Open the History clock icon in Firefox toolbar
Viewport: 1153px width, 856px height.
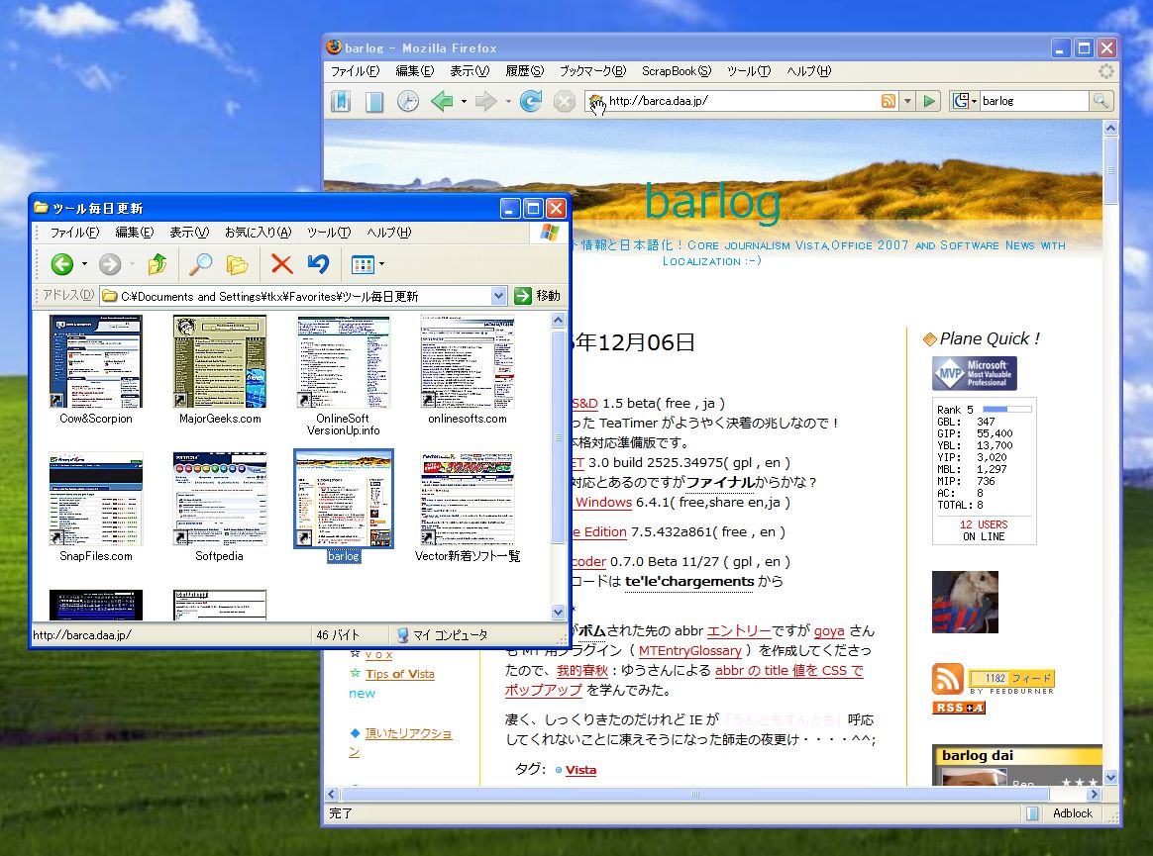[408, 101]
